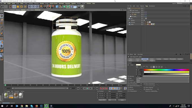Toggle the X axis lock
The width and height of the screenshot is (192, 108).
click(x=30, y=6)
